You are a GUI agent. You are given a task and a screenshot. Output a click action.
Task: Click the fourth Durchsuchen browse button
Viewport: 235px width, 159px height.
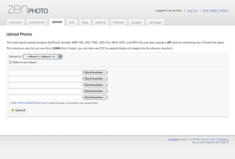pyautogui.click(x=95, y=91)
